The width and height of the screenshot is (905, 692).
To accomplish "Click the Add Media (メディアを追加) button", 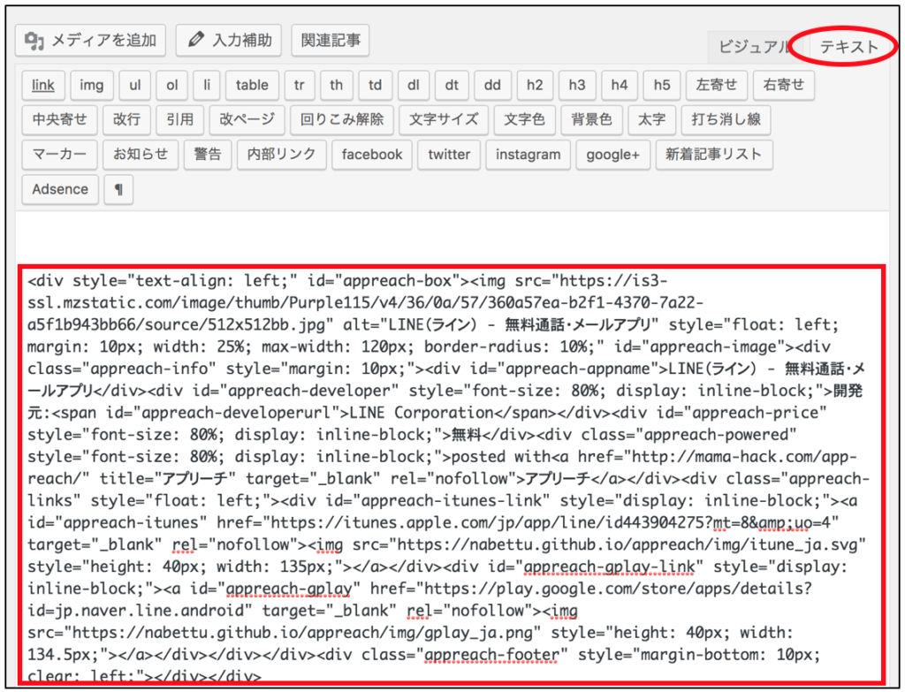I will pyautogui.click(x=91, y=41).
